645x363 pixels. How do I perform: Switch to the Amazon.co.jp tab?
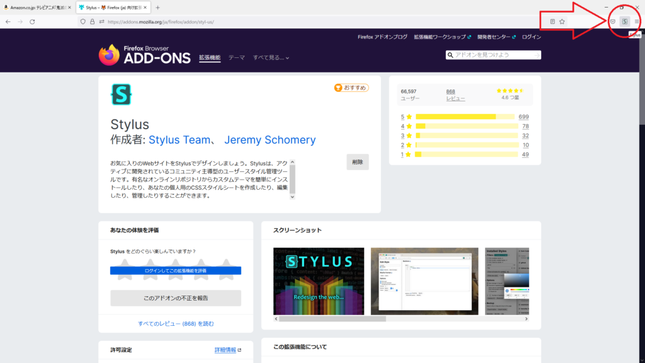click(37, 7)
